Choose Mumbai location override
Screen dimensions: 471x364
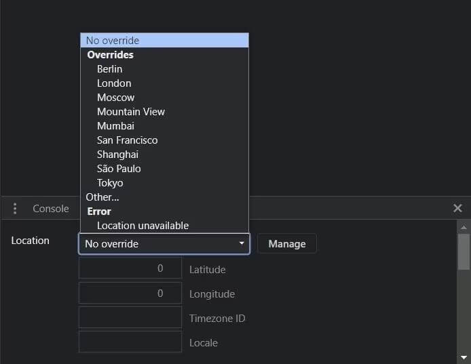click(x=165, y=126)
